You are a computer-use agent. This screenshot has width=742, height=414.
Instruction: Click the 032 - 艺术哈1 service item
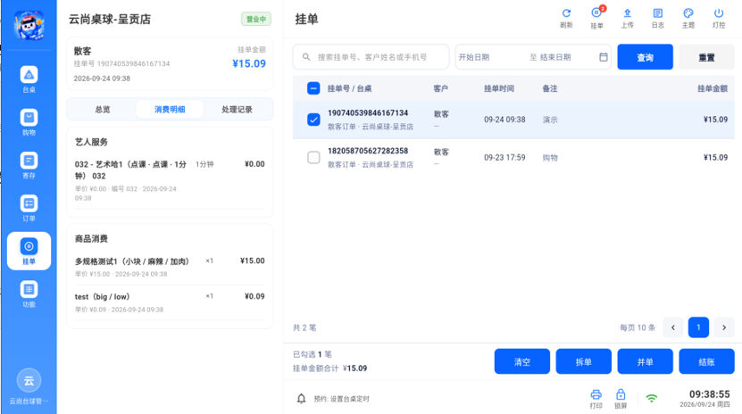[170, 180]
